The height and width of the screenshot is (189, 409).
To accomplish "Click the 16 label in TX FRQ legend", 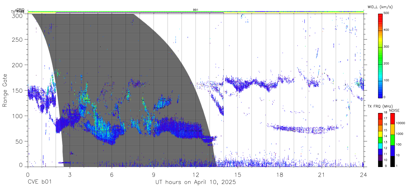I will tap(385, 124).
